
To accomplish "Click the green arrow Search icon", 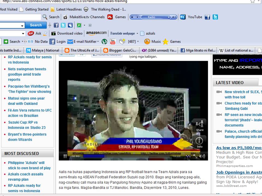I will coord(6,41).
